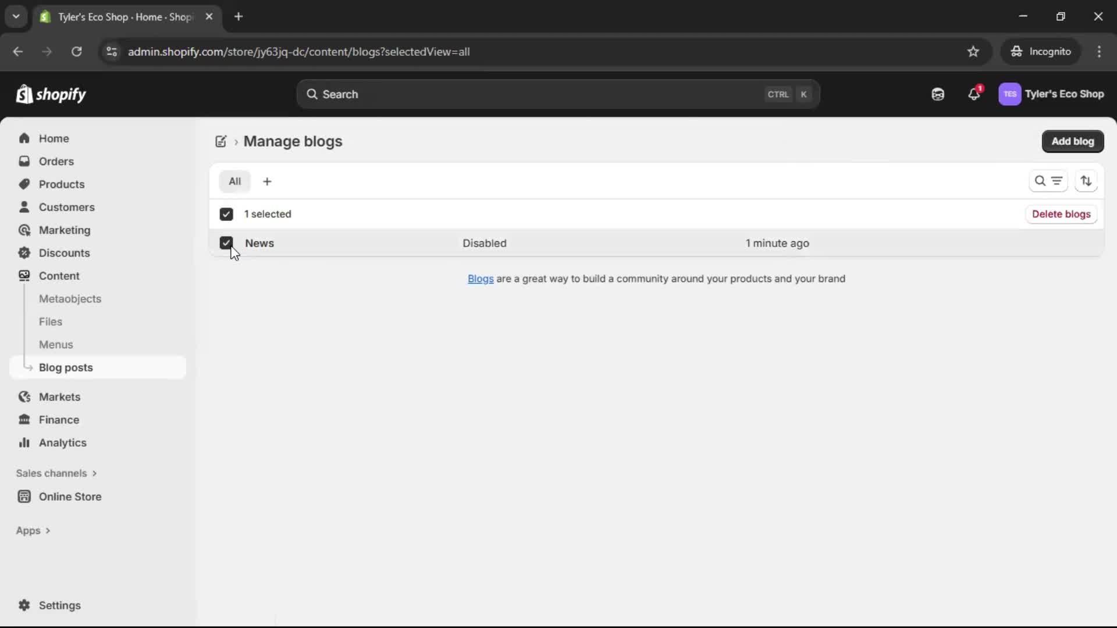Screen dimensions: 1117x628
Task: Open the Blogs help link
Action: tap(481, 279)
